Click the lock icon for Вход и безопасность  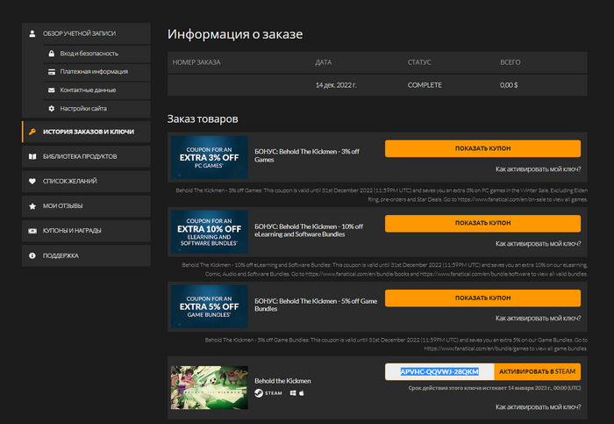[52, 54]
